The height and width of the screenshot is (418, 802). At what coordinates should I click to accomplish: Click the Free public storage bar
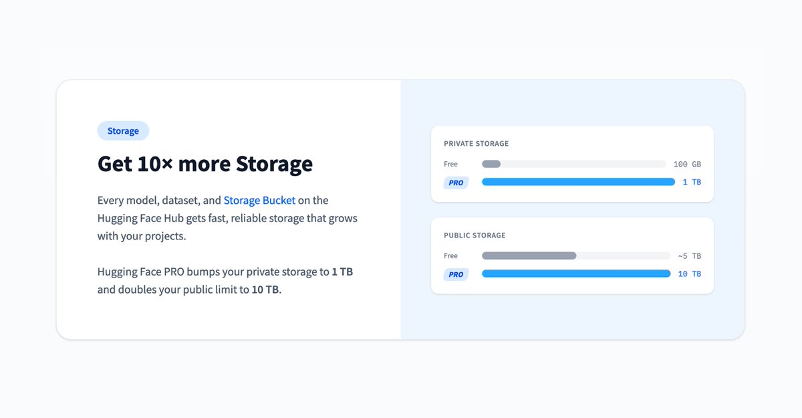[576, 255]
